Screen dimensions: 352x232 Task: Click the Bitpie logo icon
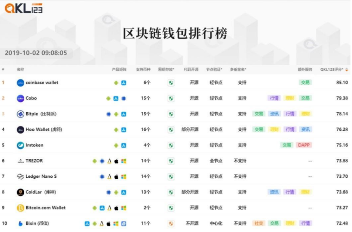coord(20,114)
